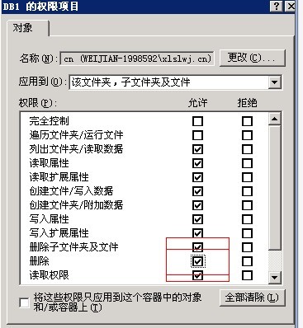Screen dimensions: 303x328
Task: Check 删除子文件夹及文件 deny checkbox
Action: pos(247,247)
